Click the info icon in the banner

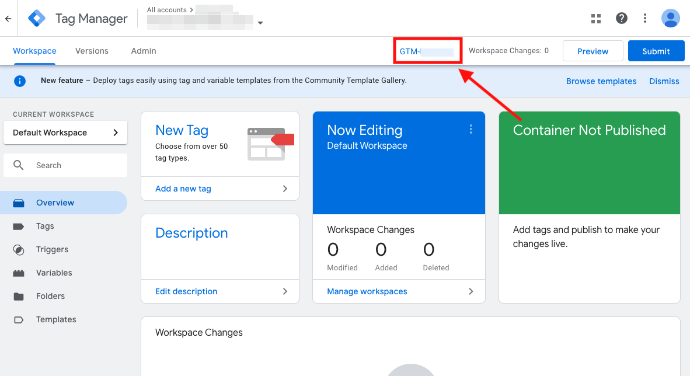tap(20, 81)
